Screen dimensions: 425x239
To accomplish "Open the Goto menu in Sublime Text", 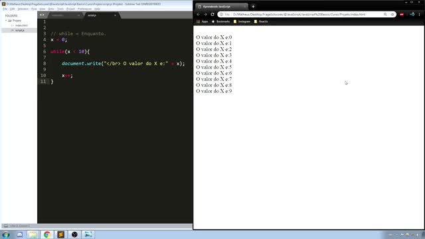I will coord(51,9).
